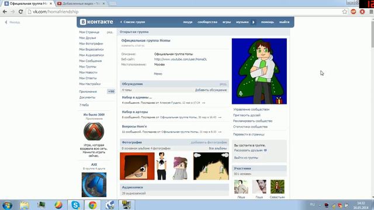The image size is (374, 210).
Task: Open музыка in the header menu
Action: pos(242,22)
